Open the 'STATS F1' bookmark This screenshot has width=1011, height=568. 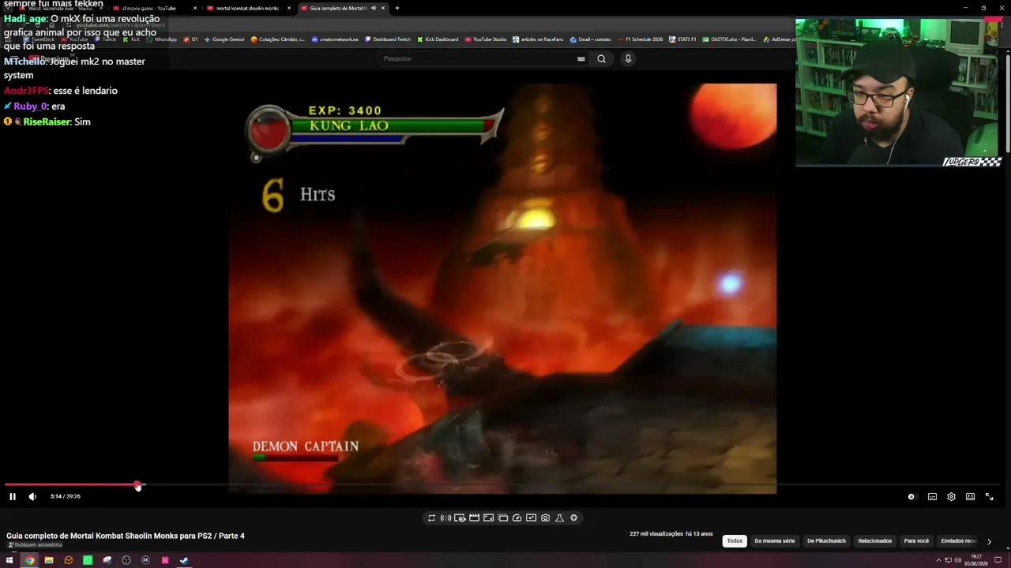point(683,39)
